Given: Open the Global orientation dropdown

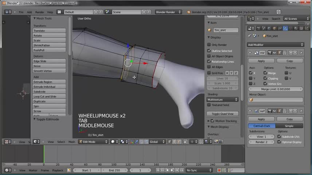Looking at the screenshot, I should (157, 142).
